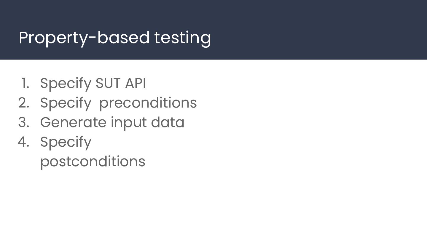Click the list number "4."
The height and width of the screenshot is (240, 427).
[x=24, y=142]
